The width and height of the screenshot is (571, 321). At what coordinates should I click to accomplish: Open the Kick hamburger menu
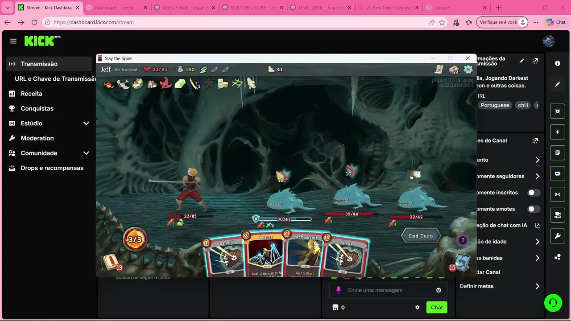point(13,41)
